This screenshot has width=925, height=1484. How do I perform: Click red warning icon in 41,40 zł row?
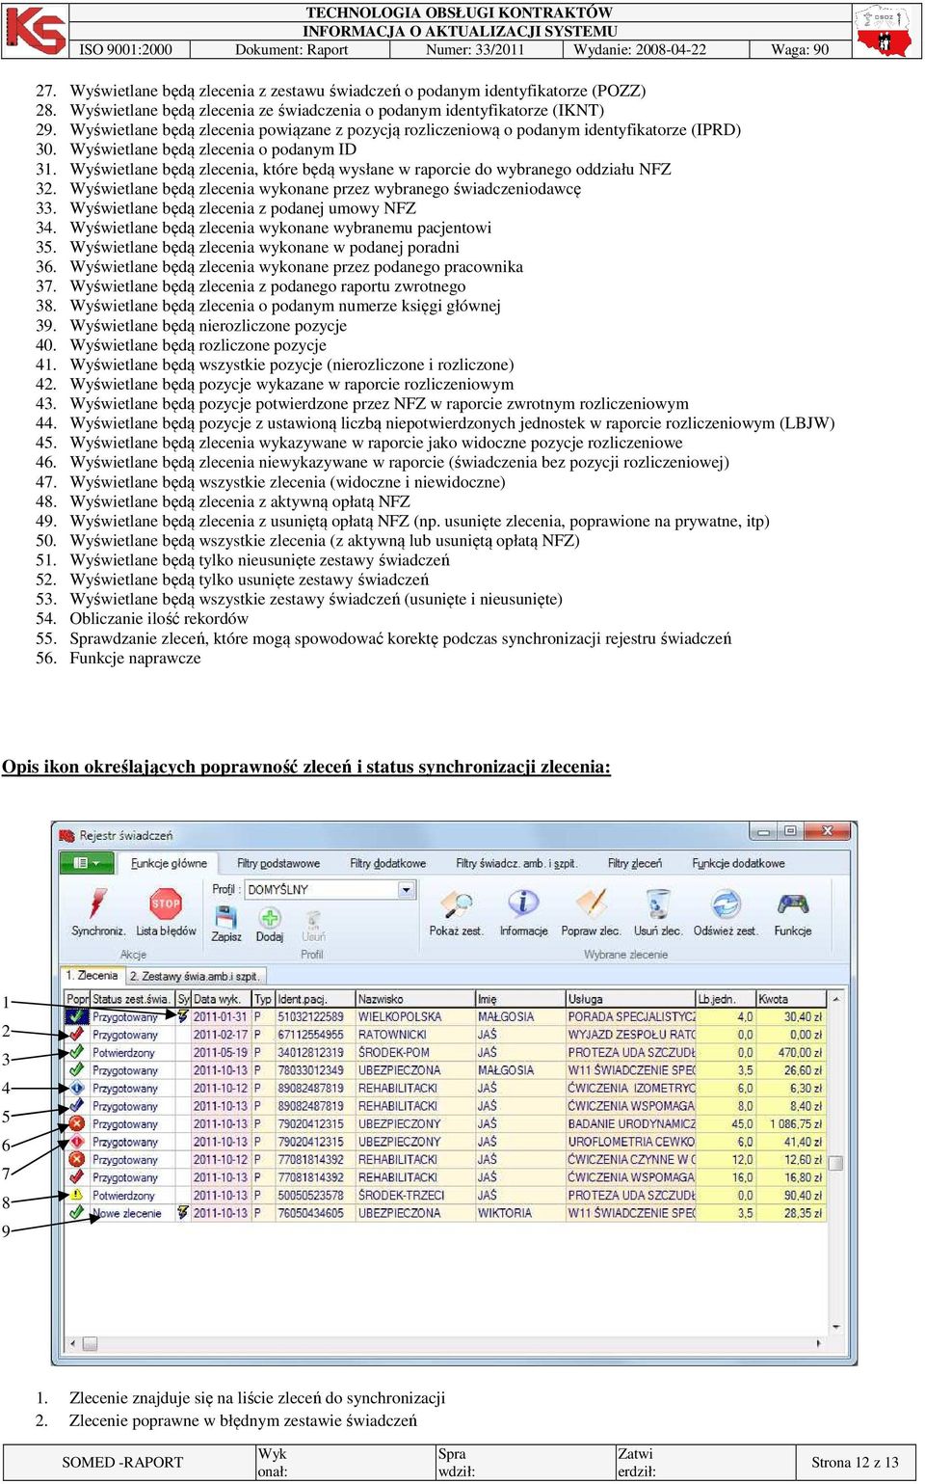[75, 1142]
